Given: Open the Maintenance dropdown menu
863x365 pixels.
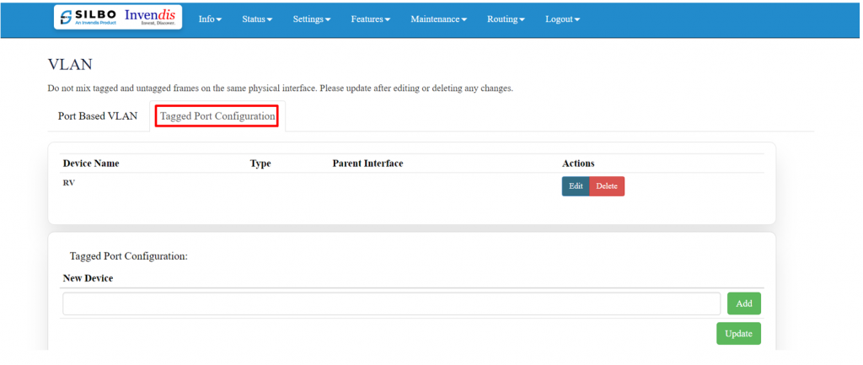Looking at the screenshot, I should (438, 19).
